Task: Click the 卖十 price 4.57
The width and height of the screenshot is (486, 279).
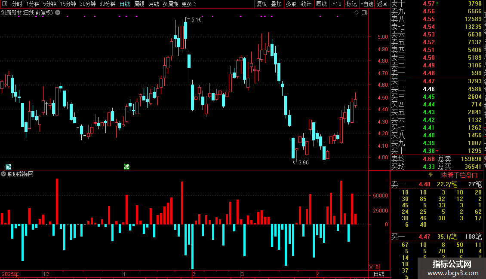Action: tap(429, 3)
